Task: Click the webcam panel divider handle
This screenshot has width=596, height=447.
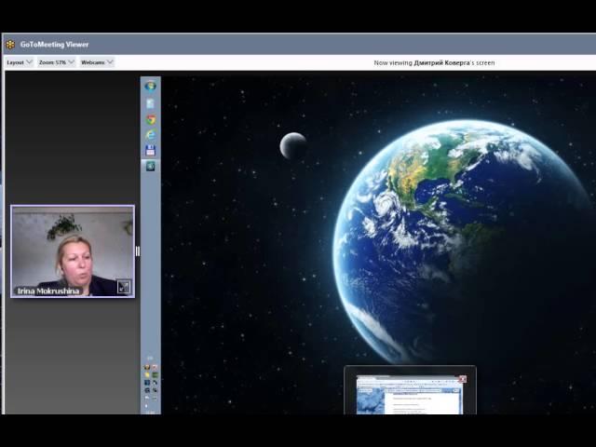Action: [x=138, y=251]
